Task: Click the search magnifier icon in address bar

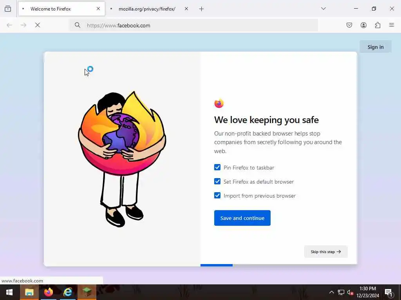Action: (78, 25)
